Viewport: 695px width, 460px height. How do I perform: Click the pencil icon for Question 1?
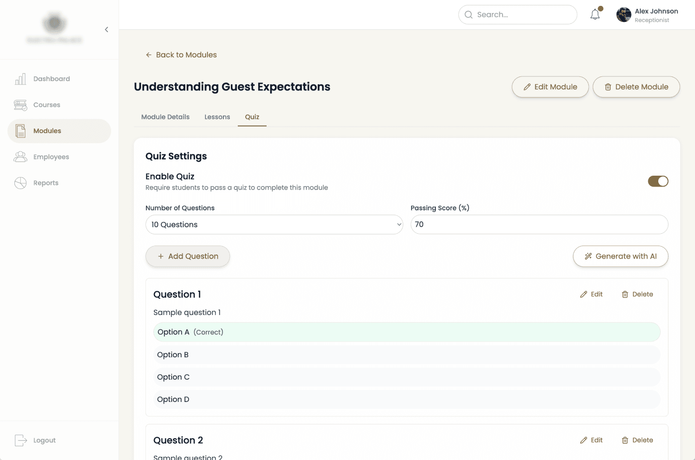tap(584, 294)
